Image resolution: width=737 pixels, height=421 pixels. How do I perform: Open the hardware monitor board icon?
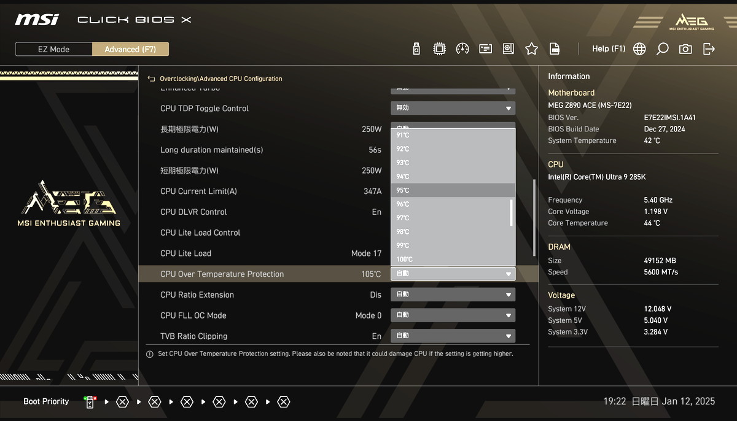point(508,49)
